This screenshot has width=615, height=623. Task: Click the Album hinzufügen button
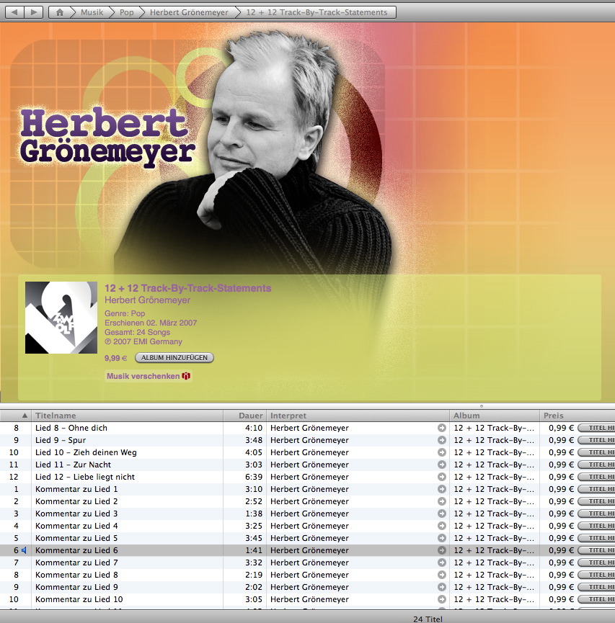(174, 358)
